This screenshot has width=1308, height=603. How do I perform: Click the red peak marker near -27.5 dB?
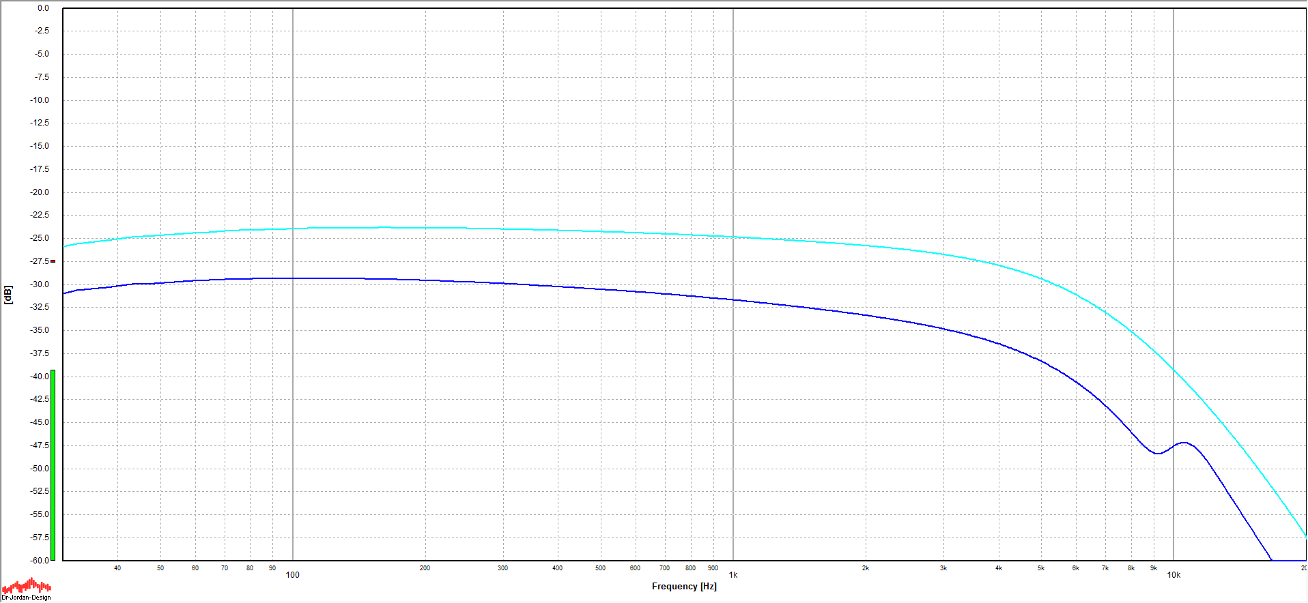[53, 261]
